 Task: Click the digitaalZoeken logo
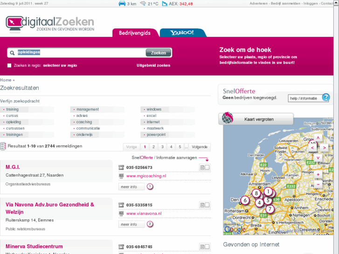[50, 24]
